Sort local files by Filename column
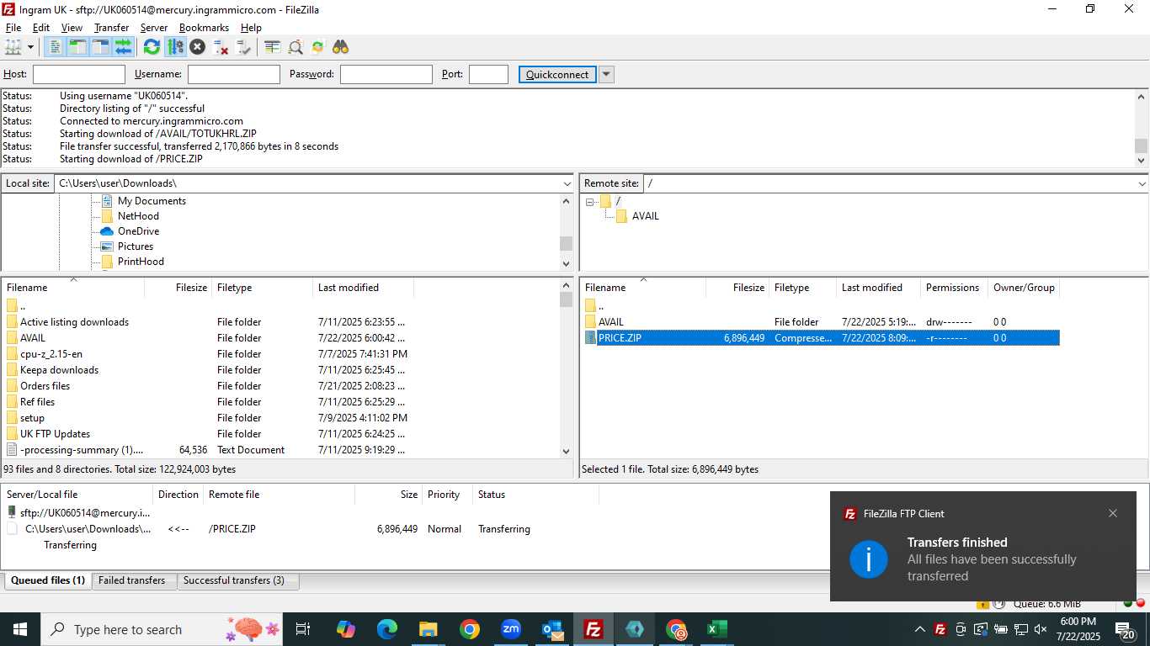The image size is (1150, 646). point(73,288)
